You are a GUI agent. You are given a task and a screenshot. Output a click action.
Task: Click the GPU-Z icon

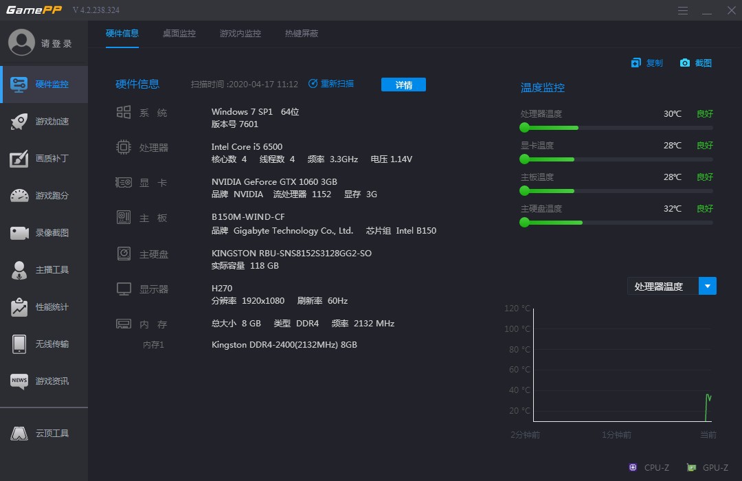tap(691, 467)
